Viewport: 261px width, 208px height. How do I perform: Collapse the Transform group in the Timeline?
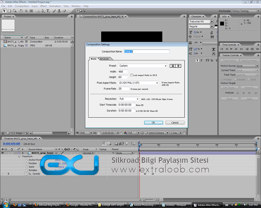[x=19, y=156]
